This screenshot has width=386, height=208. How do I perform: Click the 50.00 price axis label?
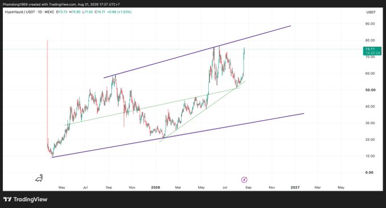(x=370, y=90)
